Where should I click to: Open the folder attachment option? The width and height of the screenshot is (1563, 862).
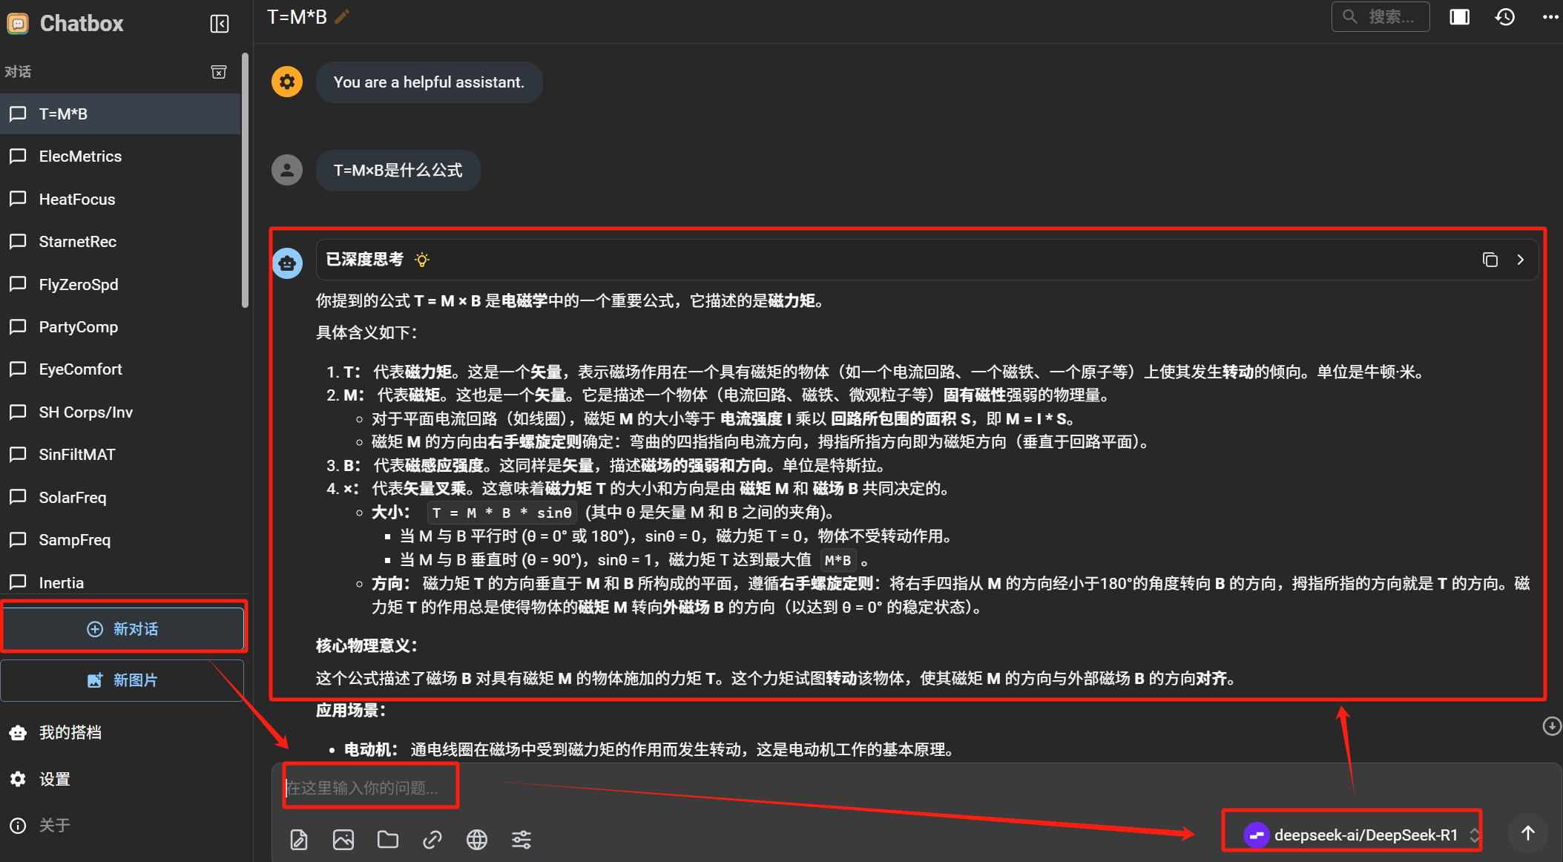pos(387,839)
